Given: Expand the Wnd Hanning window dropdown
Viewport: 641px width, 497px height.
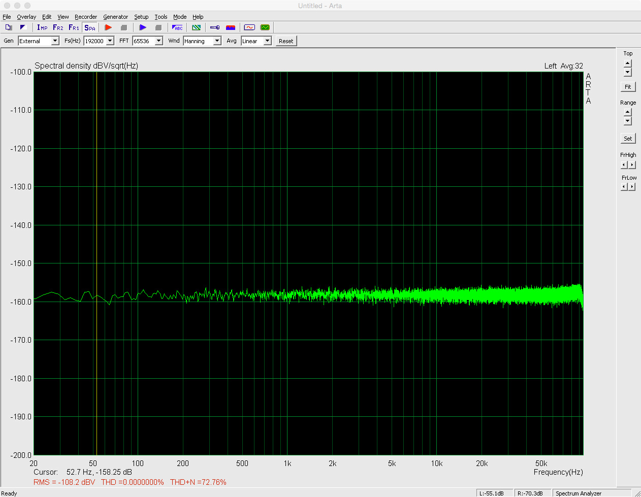Looking at the screenshot, I should click(x=217, y=41).
